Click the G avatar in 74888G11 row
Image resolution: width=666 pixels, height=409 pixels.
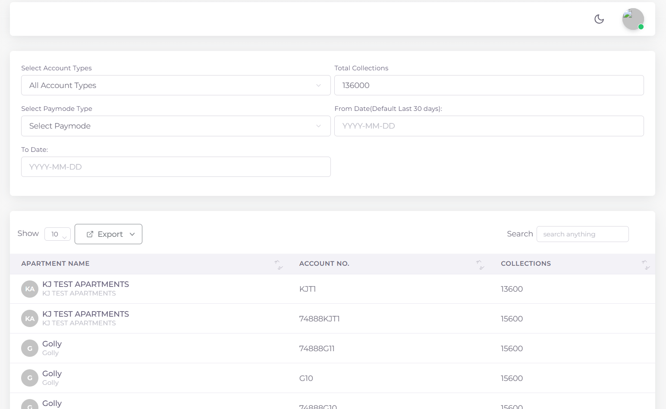(x=30, y=349)
